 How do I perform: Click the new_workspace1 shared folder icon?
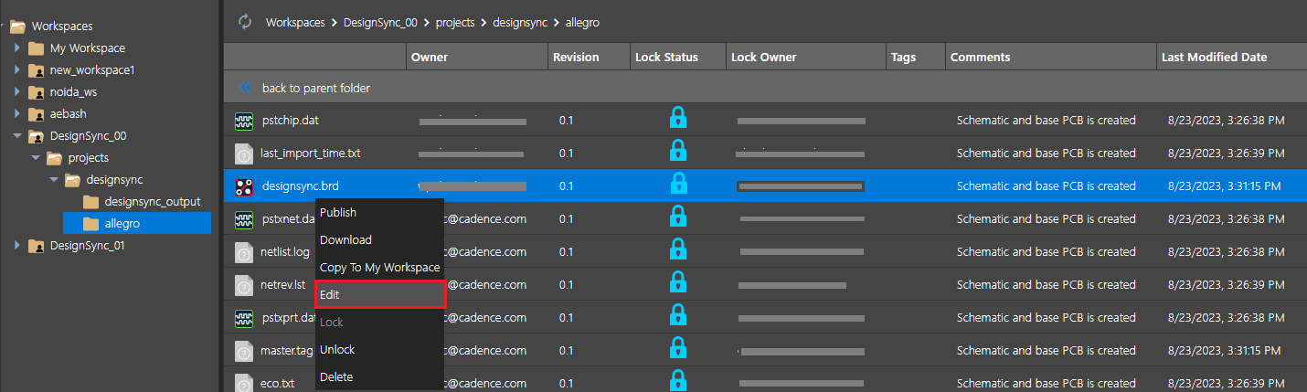pyautogui.click(x=37, y=70)
